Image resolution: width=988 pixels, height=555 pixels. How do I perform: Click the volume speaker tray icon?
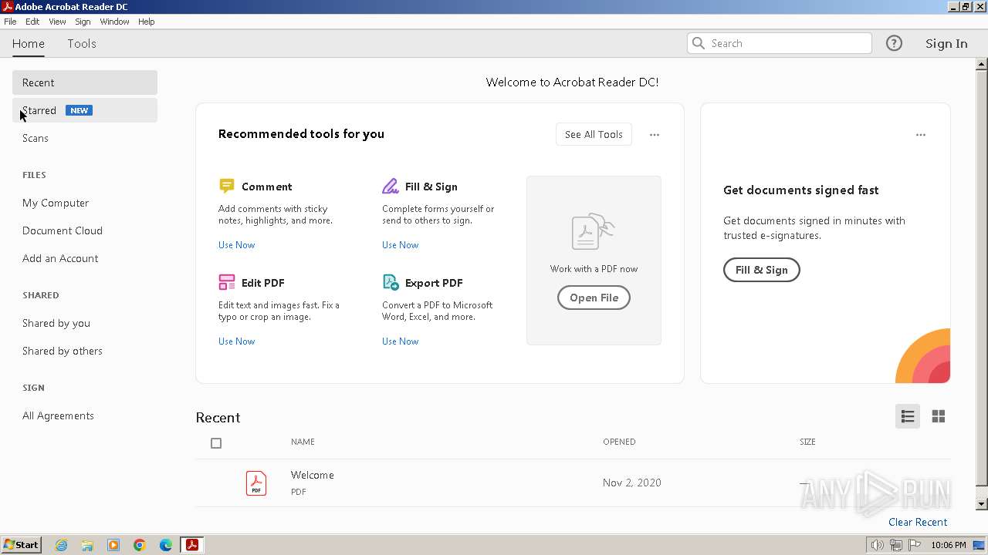(878, 545)
